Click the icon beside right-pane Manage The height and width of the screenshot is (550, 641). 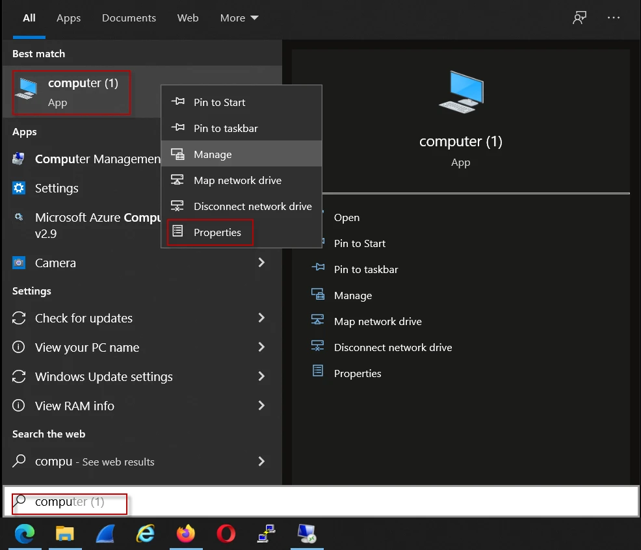318,294
